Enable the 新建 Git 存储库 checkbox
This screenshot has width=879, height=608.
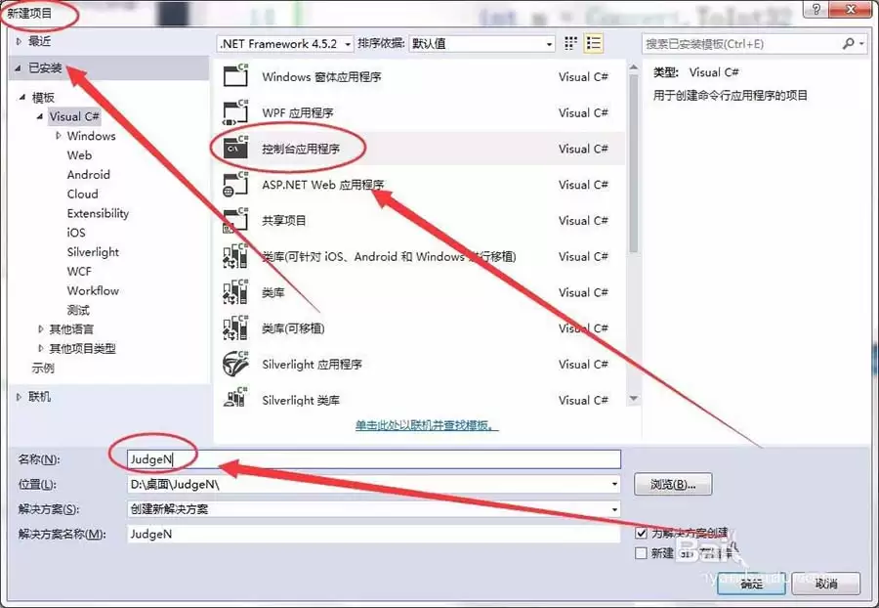coord(642,553)
